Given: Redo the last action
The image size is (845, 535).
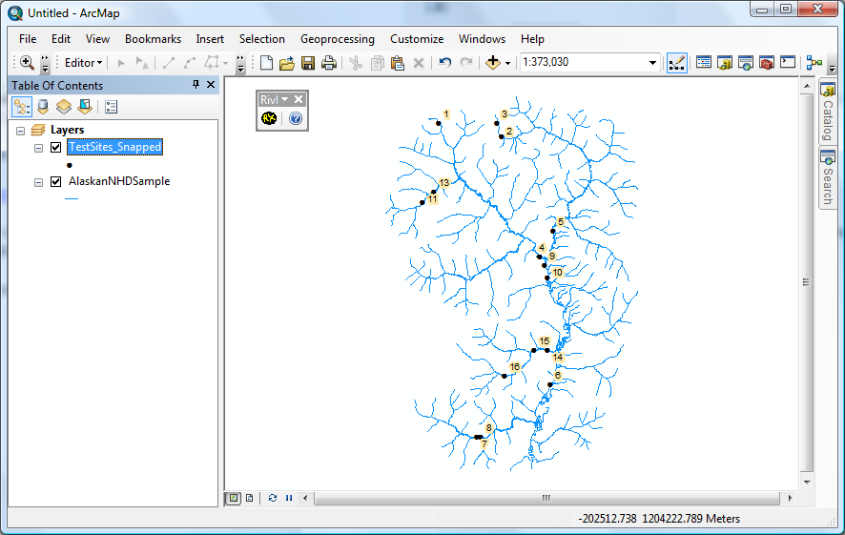Looking at the screenshot, I should pos(466,63).
